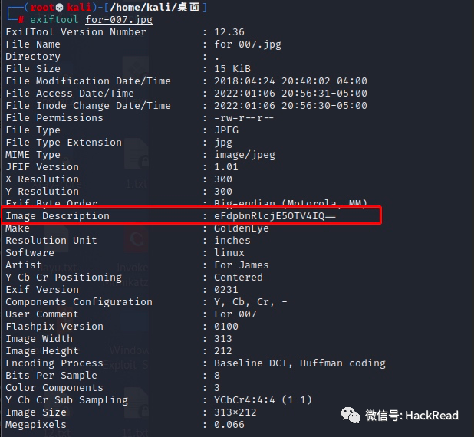Click the File Modification Date/Time value

(x=291, y=81)
